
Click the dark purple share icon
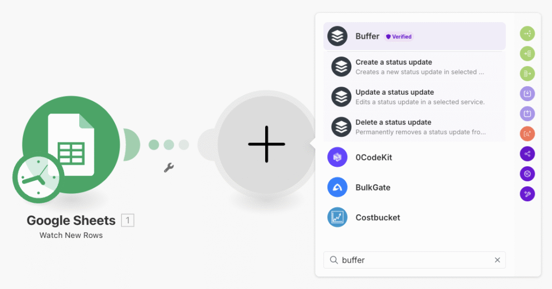[x=527, y=154]
